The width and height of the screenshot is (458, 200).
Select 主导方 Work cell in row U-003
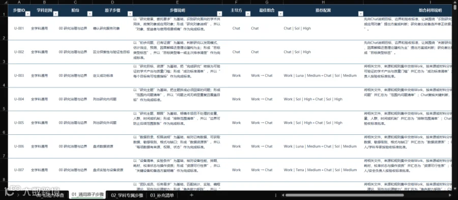pos(236,76)
